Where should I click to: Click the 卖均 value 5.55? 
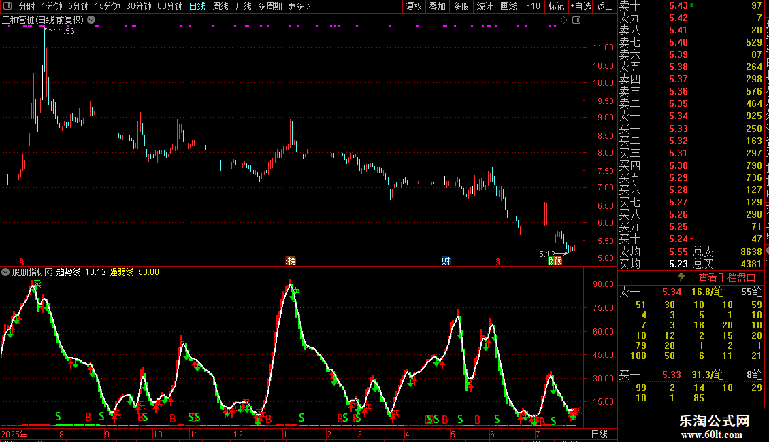(x=678, y=252)
